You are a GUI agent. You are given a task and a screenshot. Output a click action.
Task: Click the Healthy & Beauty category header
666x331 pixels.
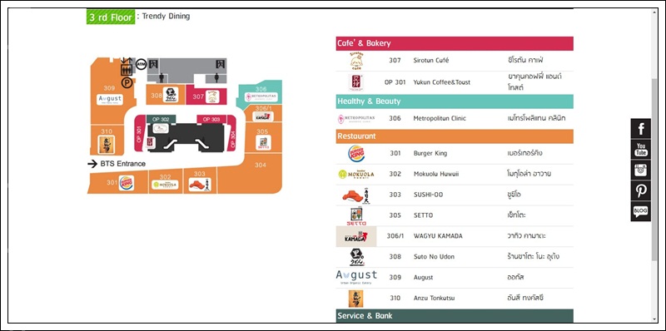point(455,101)
